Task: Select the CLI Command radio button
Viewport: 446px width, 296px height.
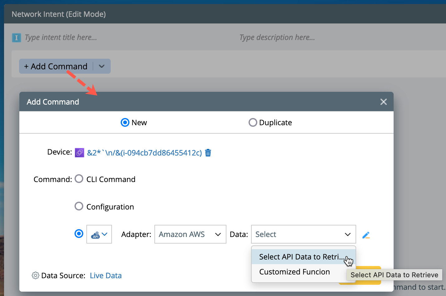Action: pyautogui.click(x=79, y=179)
